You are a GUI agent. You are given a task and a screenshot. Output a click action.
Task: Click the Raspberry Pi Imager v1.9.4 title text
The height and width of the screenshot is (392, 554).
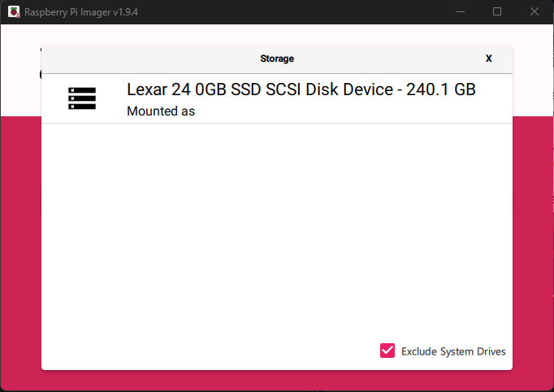81,12
